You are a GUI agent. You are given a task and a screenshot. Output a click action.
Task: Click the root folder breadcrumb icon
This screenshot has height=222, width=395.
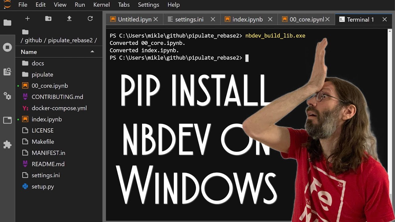click(x=25, y=32)
